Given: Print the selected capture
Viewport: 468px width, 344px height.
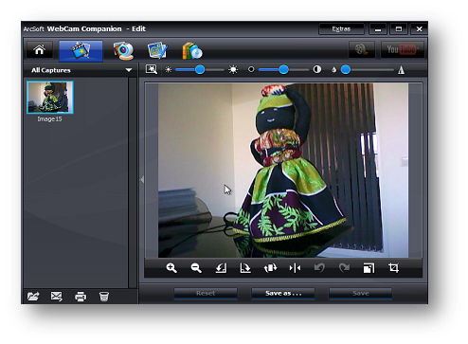Looking at the screenshot, I should coord(81,297).
